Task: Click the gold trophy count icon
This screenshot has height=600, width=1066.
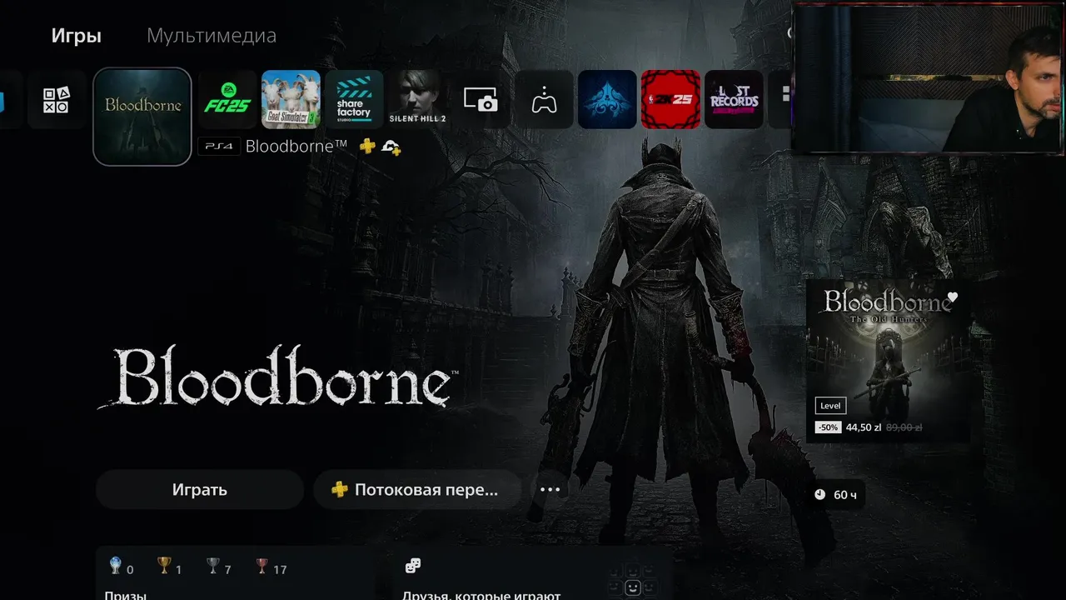Action: [x=165, y=567]
